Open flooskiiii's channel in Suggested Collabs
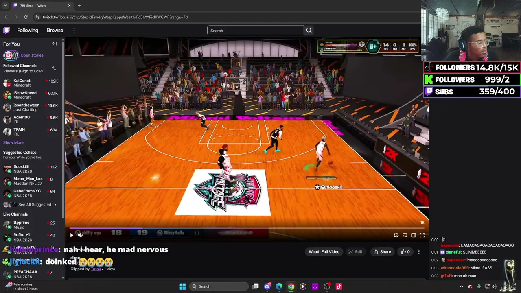 pyautogui.click(x=31, y=169)
